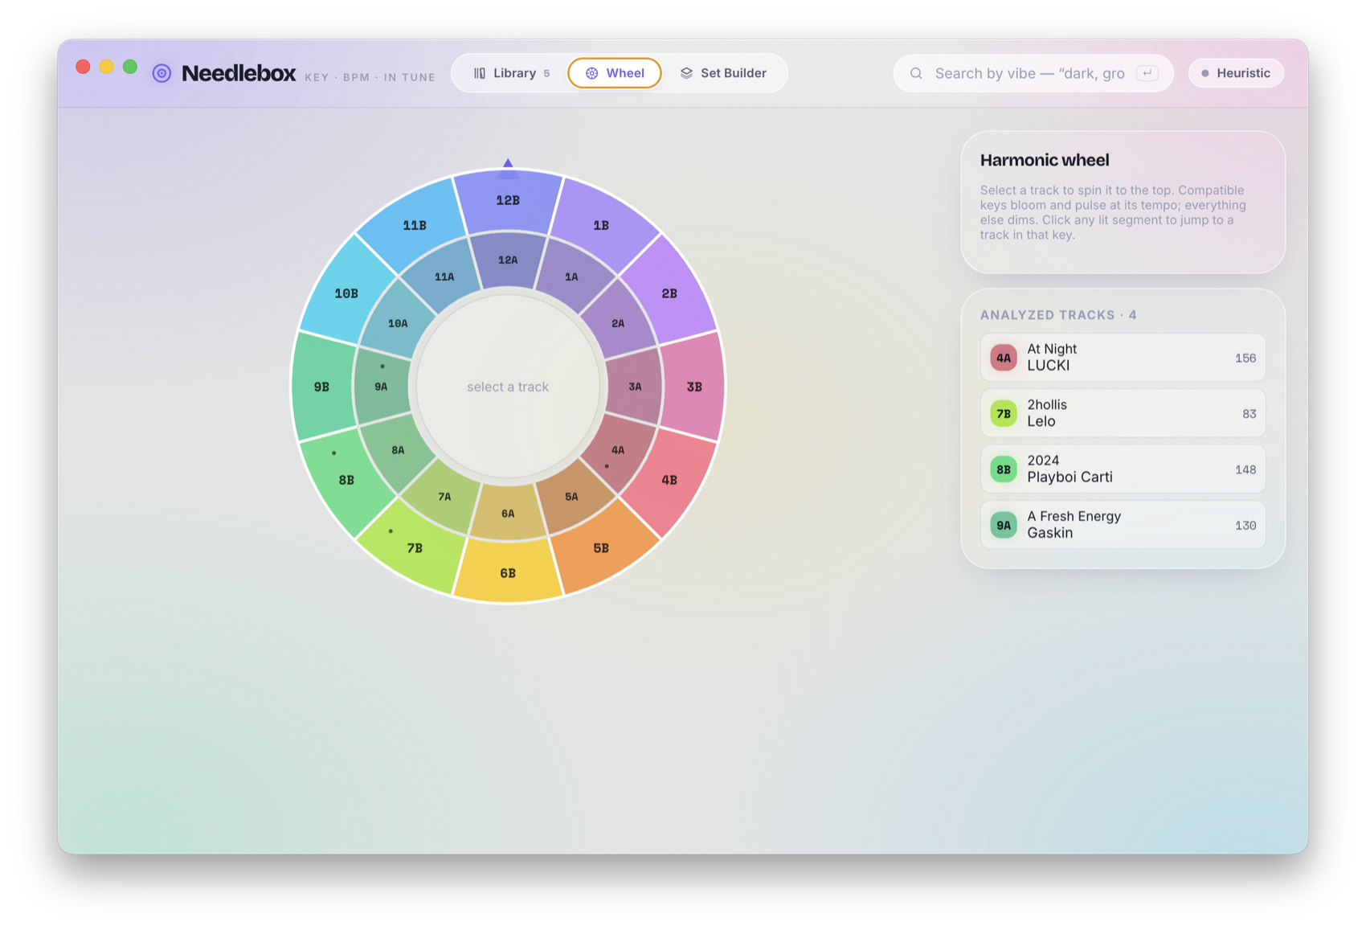Click the 130 BPM value for A Fresh Energy
The image size is (1366, 930).
tap(1245, 526)
